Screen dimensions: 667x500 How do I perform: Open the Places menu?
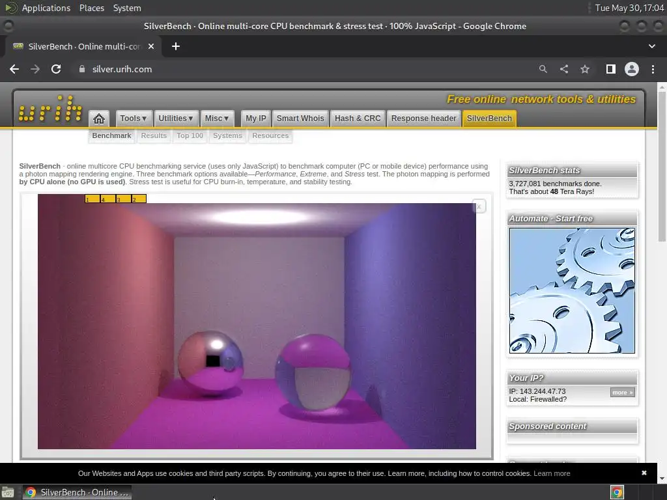coord(92,8)
